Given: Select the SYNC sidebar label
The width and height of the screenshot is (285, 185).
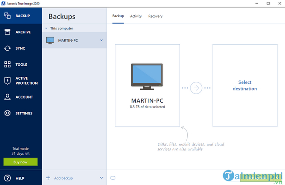Looking at the screenshot, I should 20,48.
